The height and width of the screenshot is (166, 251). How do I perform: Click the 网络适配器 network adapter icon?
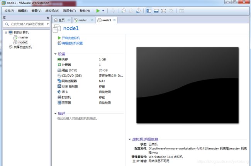click(59, 81)
